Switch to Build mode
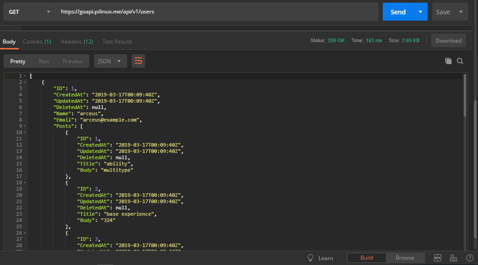The width and height of the screenshot is (478, 265). pyautogui.click(x=367, y=258)
